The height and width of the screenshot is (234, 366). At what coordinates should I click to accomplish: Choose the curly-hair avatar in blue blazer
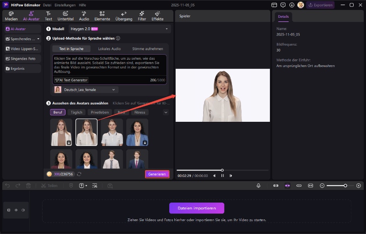click(x=137, y=132)
